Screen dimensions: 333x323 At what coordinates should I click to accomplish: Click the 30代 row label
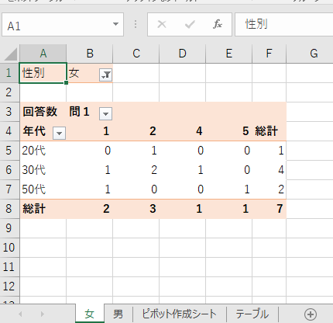coord(34,170)
